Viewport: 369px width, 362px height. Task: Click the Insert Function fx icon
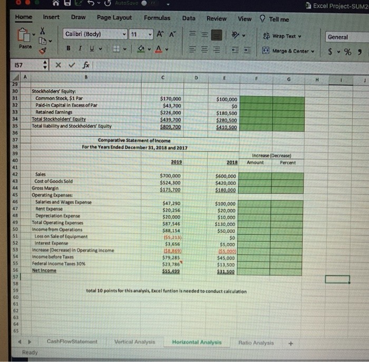86,65
